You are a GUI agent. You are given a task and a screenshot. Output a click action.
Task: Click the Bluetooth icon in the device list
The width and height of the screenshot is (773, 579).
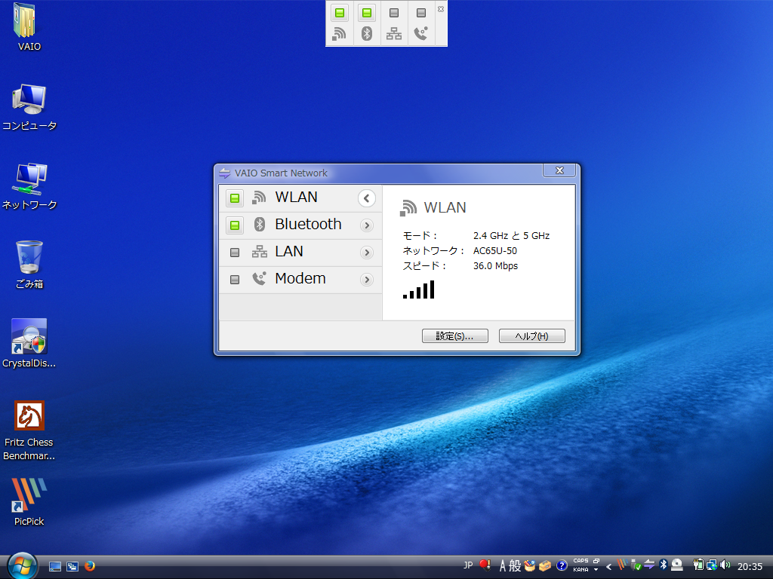point(260,225)
